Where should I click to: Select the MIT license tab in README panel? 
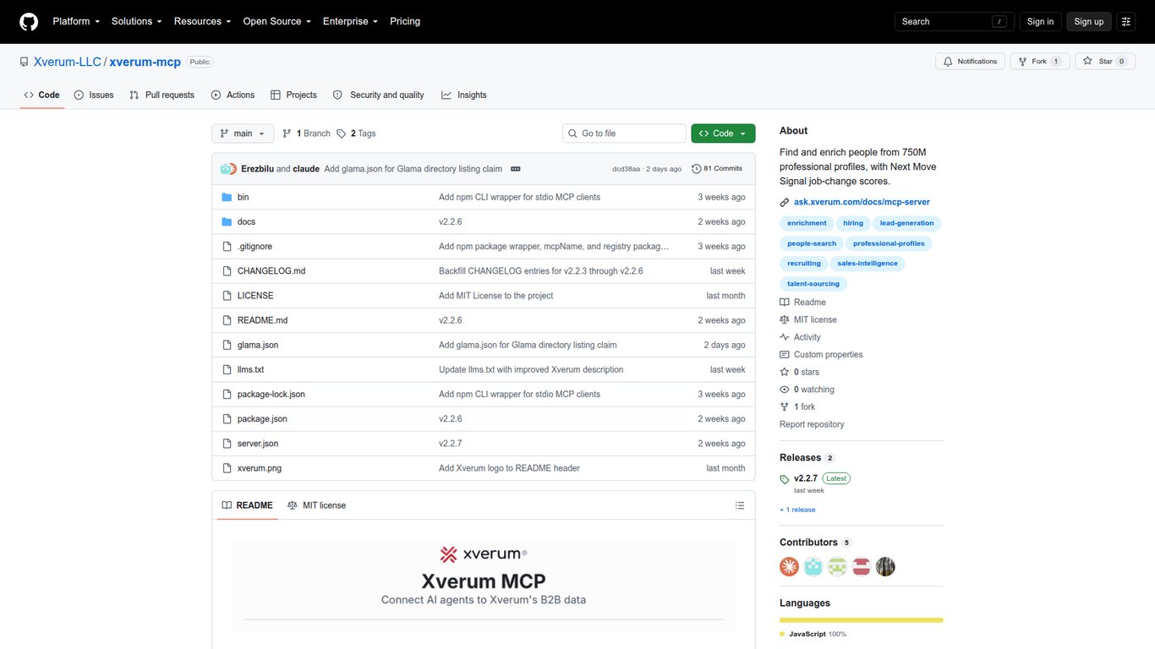[316, 505]
